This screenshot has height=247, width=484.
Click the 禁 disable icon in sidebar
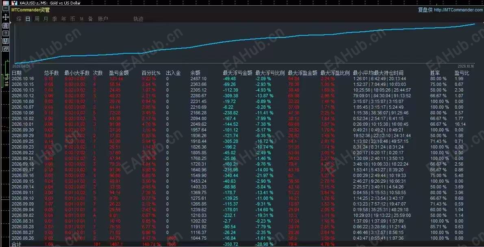click(6, 41)
